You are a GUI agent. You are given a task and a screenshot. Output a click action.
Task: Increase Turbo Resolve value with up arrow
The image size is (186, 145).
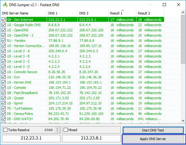(x=57, y=129)
